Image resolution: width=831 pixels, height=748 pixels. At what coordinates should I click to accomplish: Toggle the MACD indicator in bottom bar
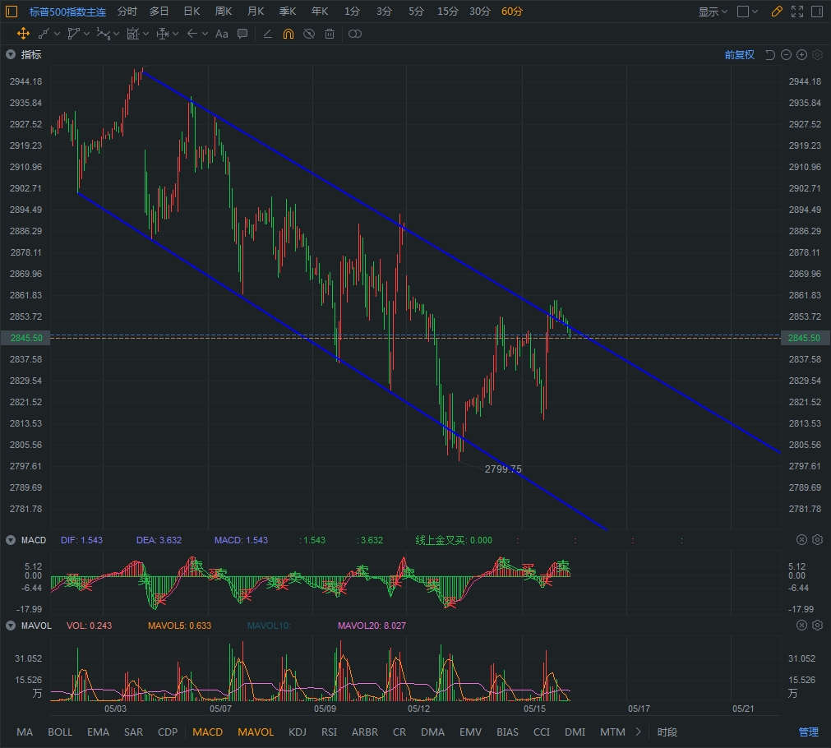208,732
